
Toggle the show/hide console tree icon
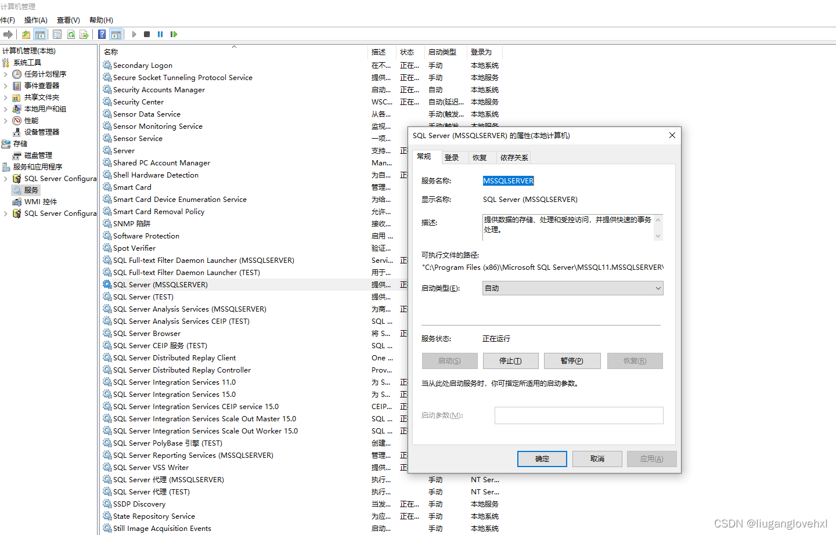coord(39,34)
